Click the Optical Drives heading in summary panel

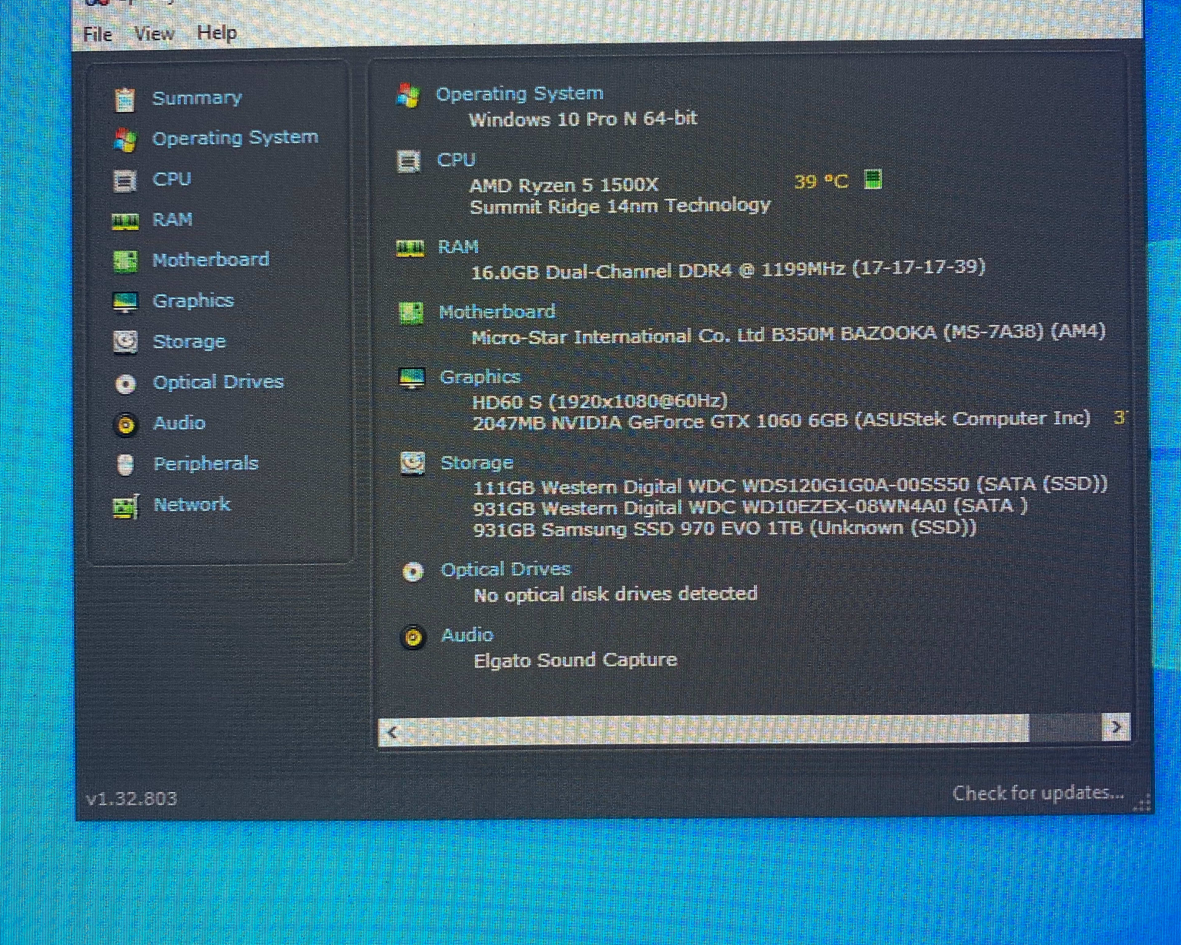tap(506, 569)
